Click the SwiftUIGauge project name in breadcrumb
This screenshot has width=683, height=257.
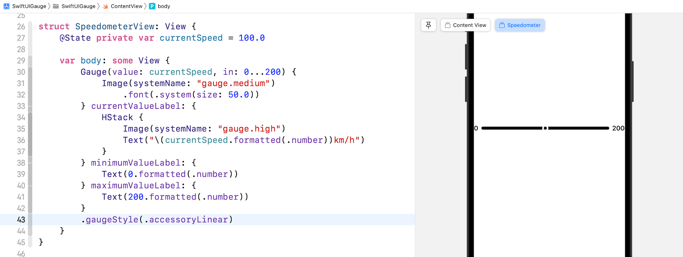tap(29, 6)
